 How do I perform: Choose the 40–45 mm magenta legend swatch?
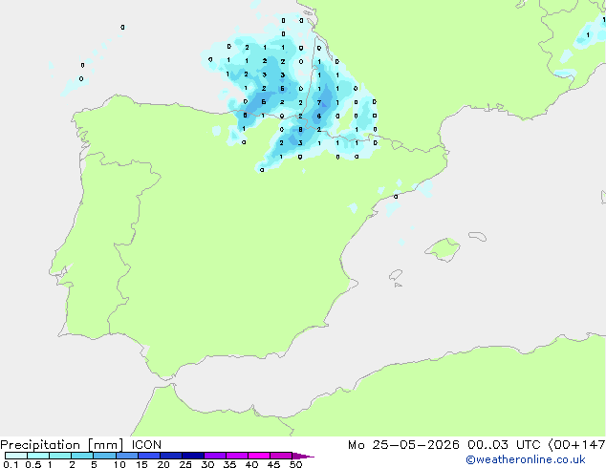259,456
